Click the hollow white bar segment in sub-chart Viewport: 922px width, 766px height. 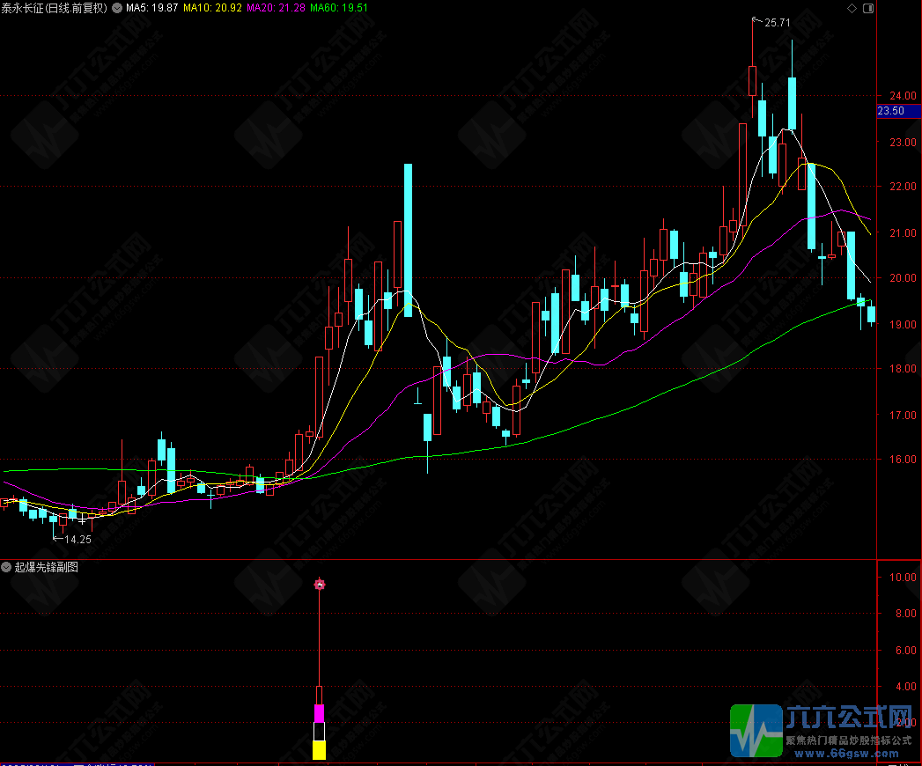pos(320,732)
